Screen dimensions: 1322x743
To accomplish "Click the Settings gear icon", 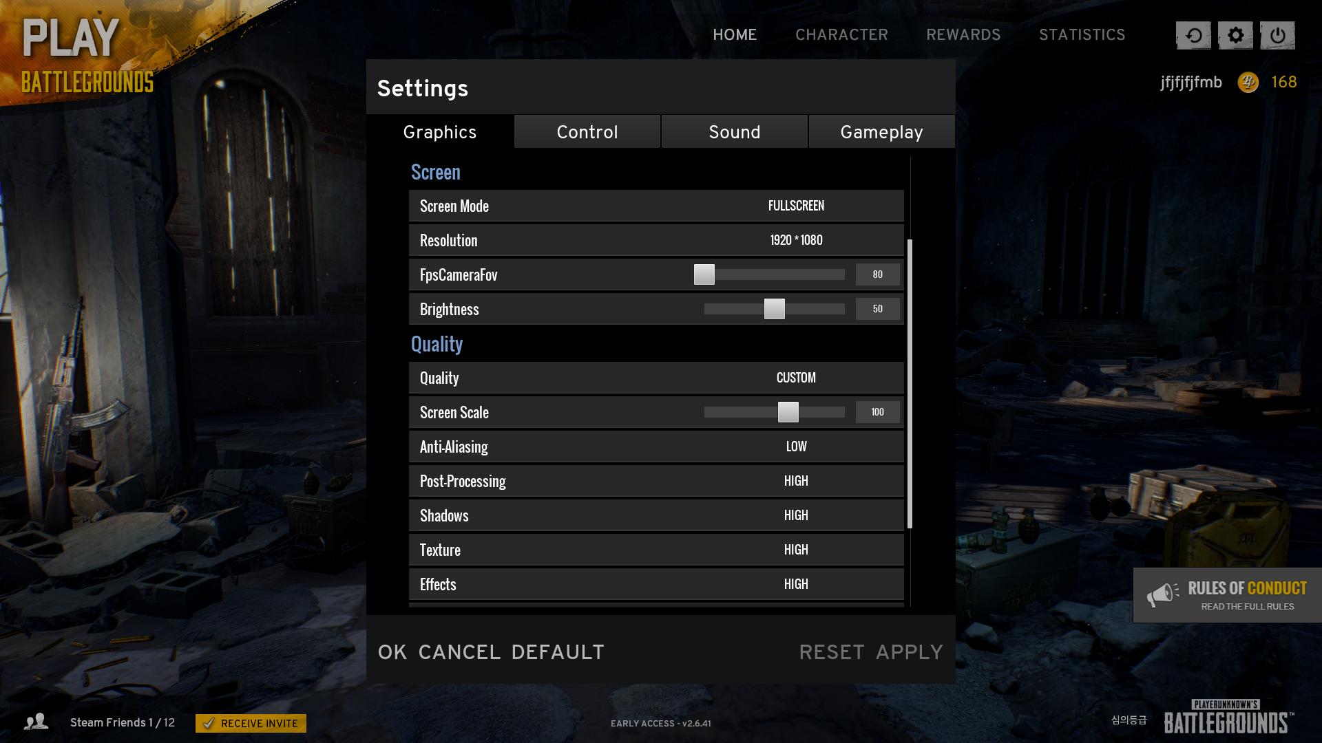I will tap(1235, 34).
